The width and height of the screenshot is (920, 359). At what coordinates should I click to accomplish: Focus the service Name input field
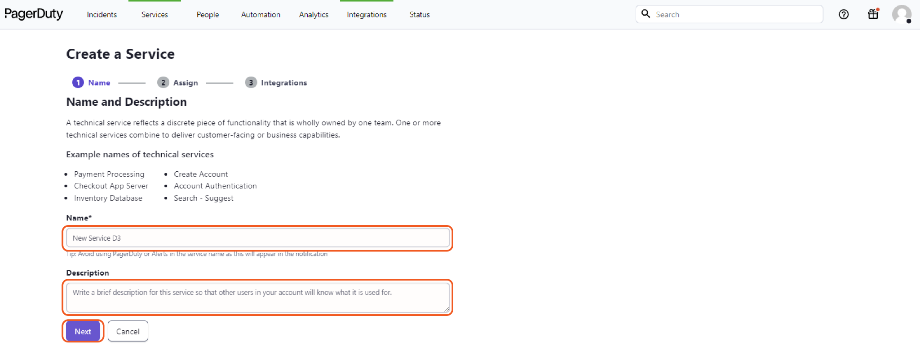coord(257,238)
